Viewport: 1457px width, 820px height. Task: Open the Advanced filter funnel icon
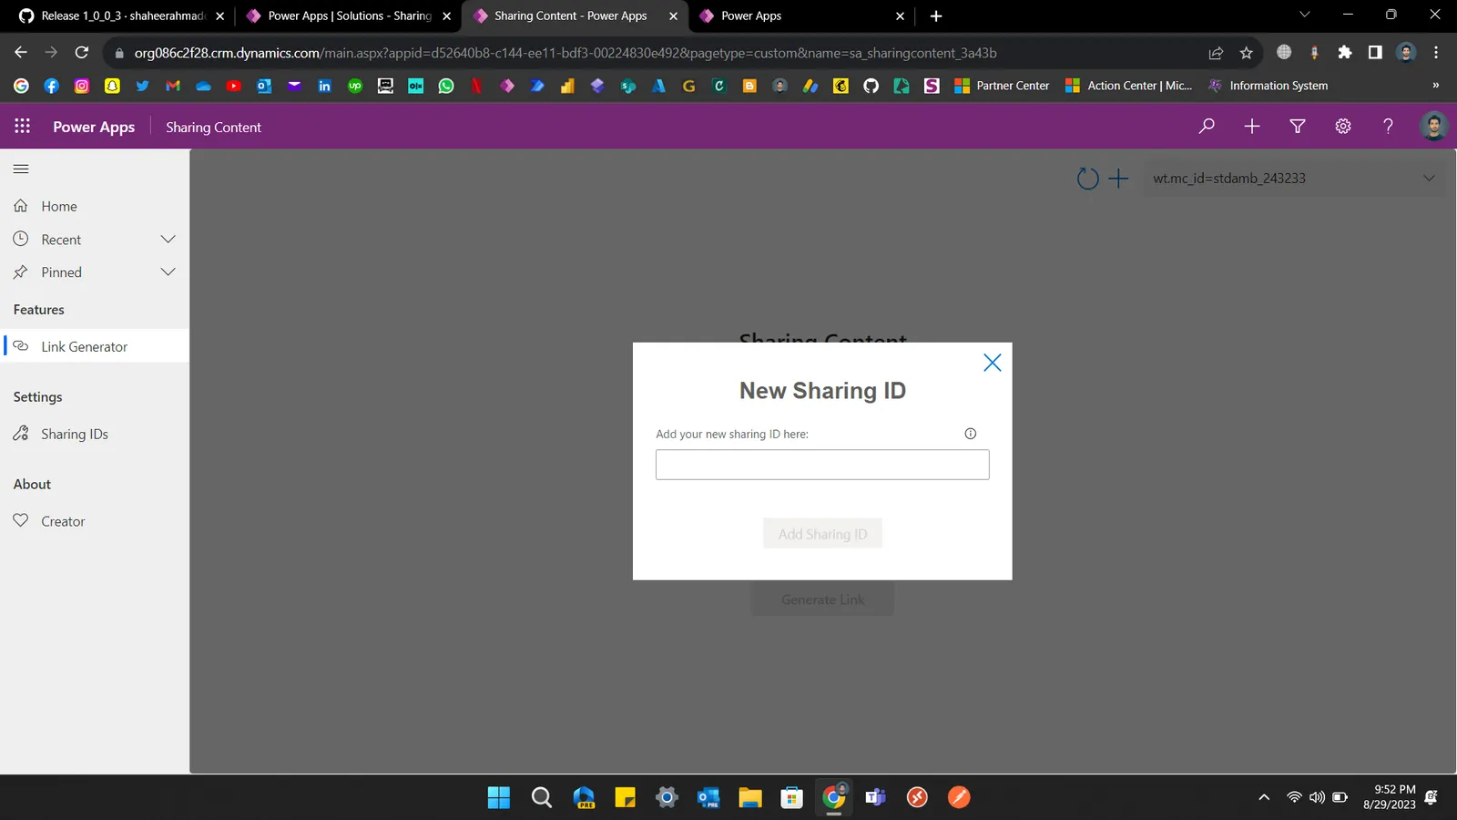pyautogui.click(x=1298, y=127)
